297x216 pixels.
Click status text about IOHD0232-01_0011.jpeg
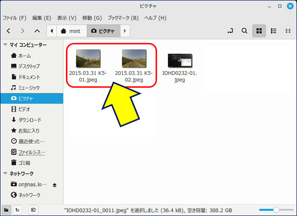(148, 210)
